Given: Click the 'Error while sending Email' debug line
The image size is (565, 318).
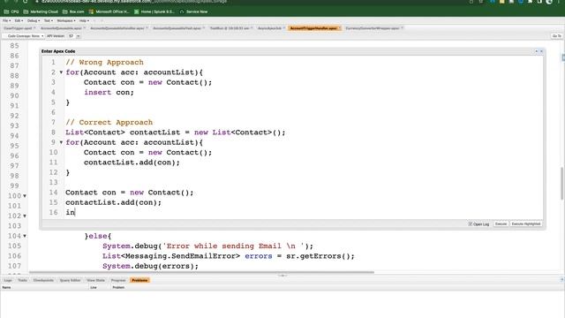Looking at the screenshot, I should click(x=208, y=246).
